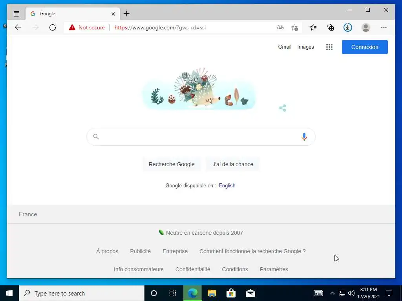Click the Not secure warning badge
The height and width of the screenshot is (301, 402).
click(87, 27)
